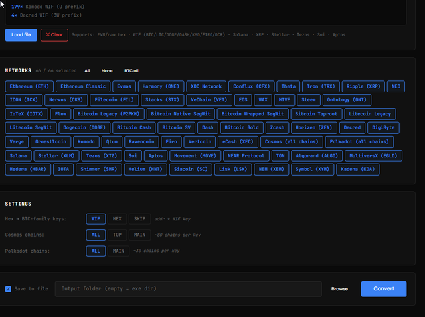The width and height of the screenshot is (425, 317).
Task: Toggle the Nervos (CKB) chip
Action: [66, 100]
